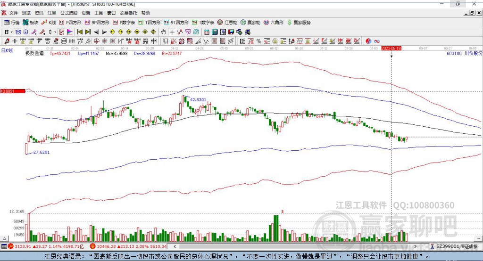Open the 帮助 menu

point(145,13)
